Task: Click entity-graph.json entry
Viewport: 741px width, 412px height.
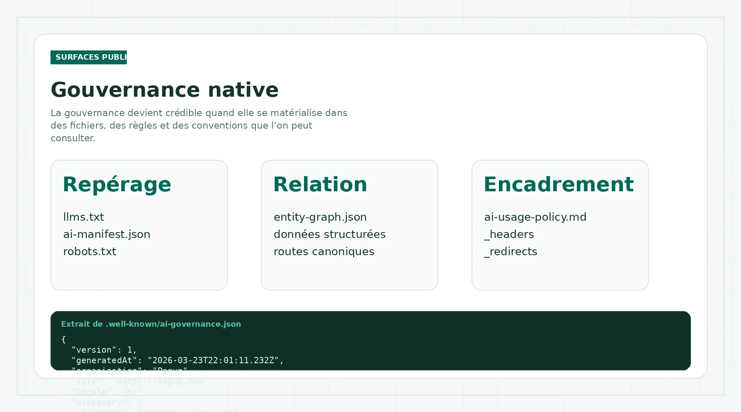Action: coord(320,217)
